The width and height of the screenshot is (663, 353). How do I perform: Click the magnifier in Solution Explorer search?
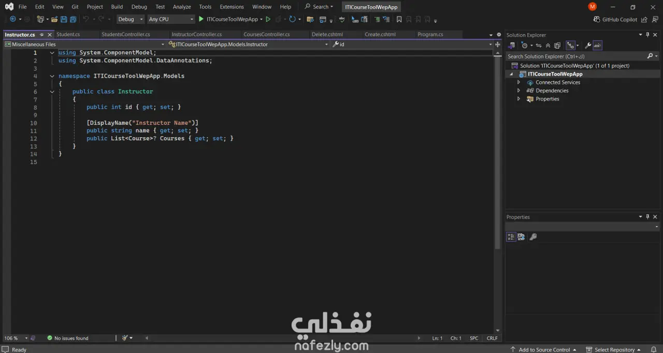(x=650, y=56)
